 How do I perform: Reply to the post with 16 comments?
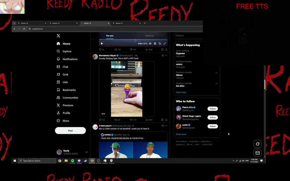click(x=101, y=50)
